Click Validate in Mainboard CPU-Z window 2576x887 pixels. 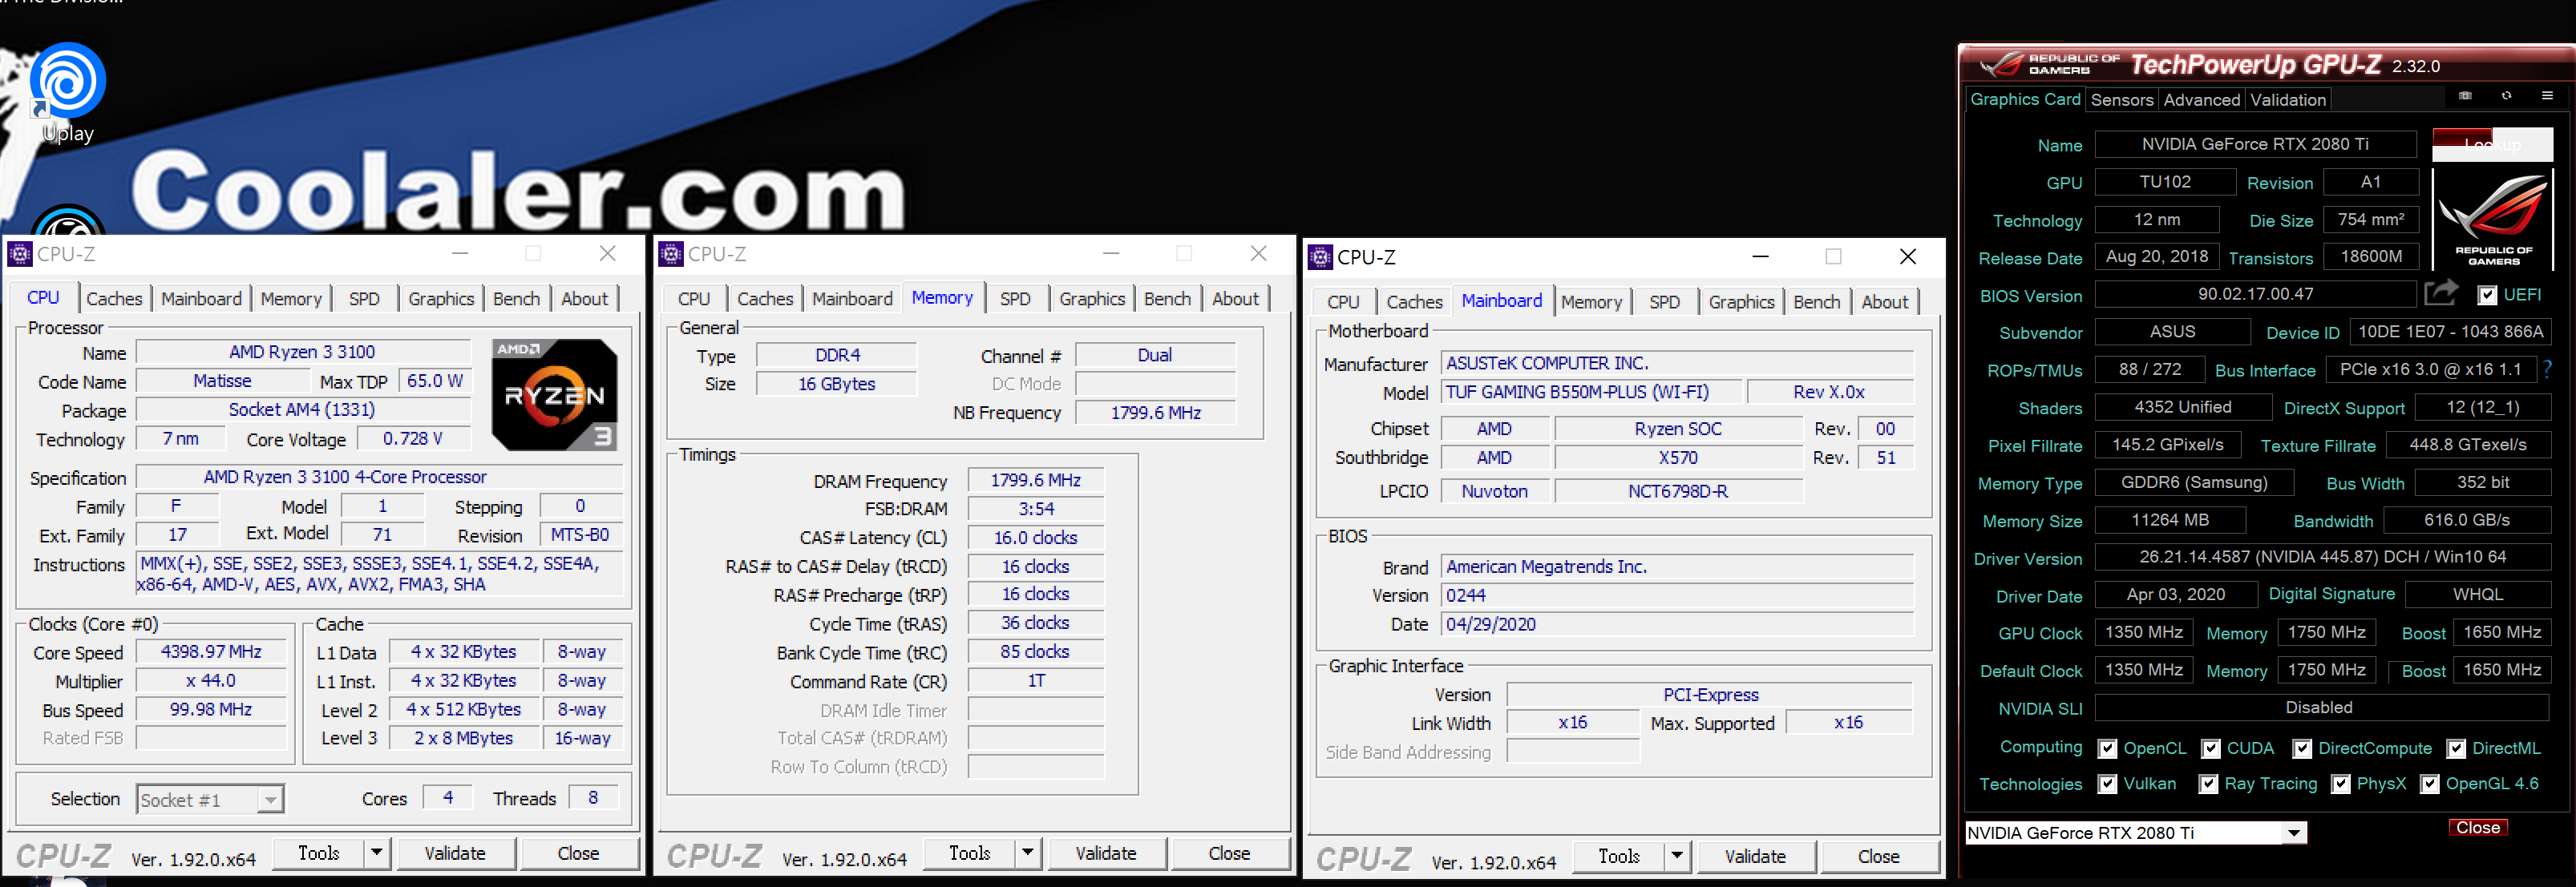(1755, 856)
